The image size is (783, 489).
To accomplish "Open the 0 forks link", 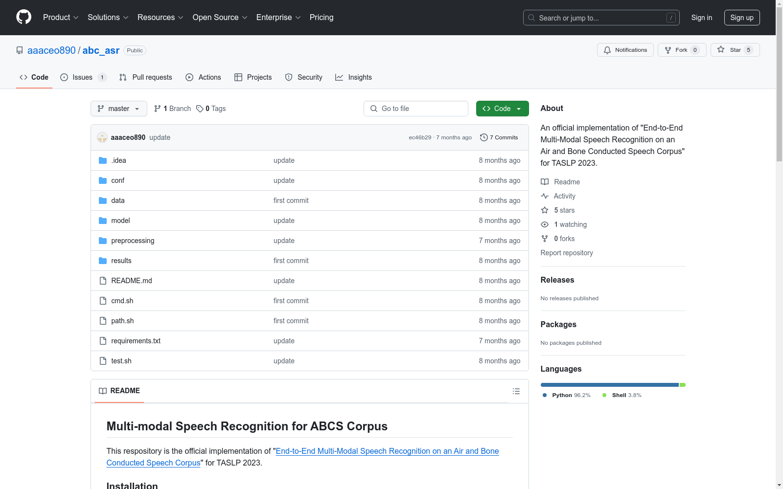I will tap(564, 239).
